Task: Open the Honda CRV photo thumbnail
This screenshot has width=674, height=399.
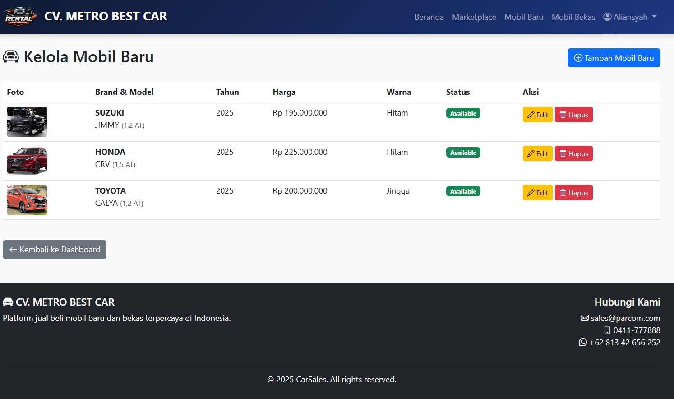Action: [27, 161]
